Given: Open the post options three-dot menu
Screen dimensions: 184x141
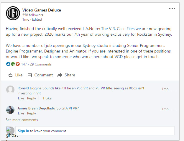Looking at the screenshot, I should click(x=172, y=9).
